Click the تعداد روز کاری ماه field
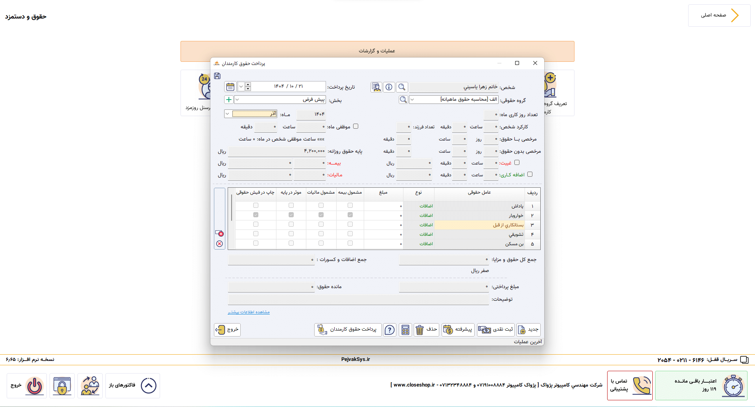 [x=491, y=115]
